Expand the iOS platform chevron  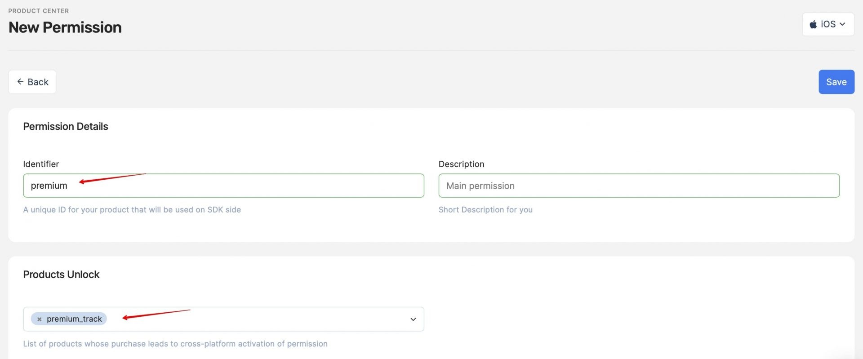pos(842,24)
